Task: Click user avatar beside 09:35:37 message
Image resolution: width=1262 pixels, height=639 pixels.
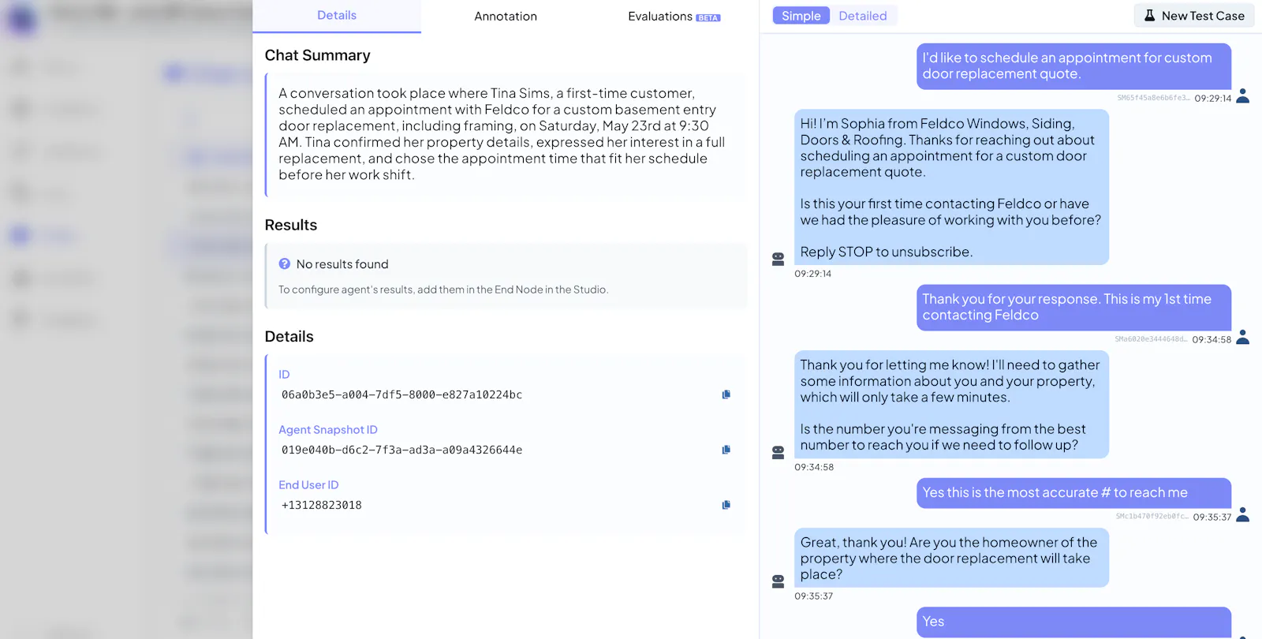Action: (1243, 515)
